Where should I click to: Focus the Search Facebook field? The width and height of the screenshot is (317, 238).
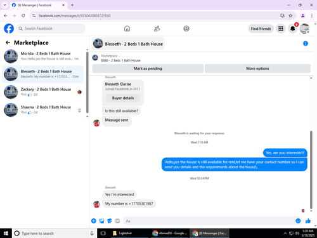pyautogui.click(x=51, y=29)
